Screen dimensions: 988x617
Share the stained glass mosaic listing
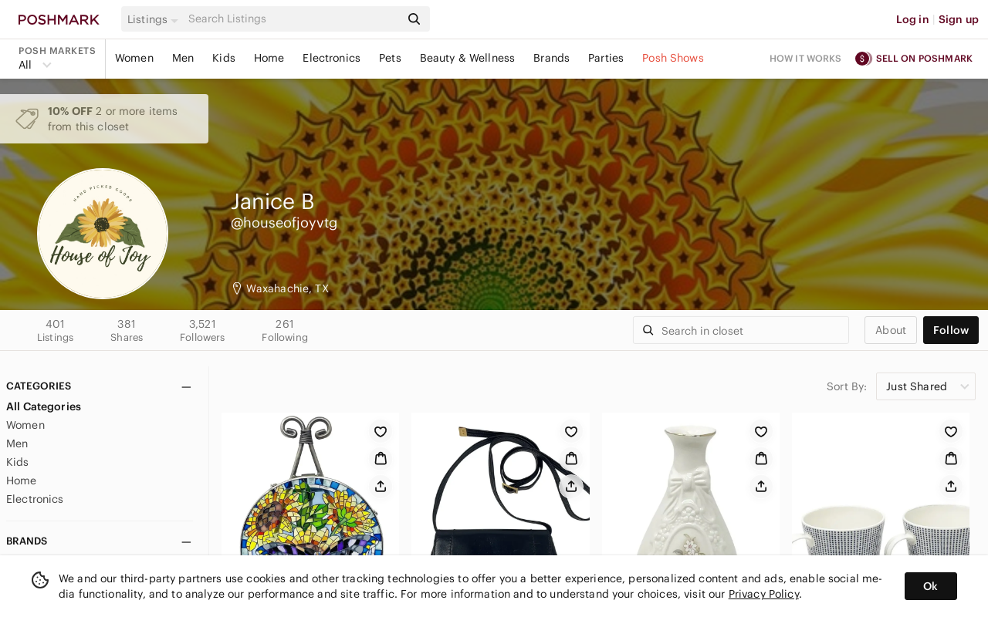(381, 486)
